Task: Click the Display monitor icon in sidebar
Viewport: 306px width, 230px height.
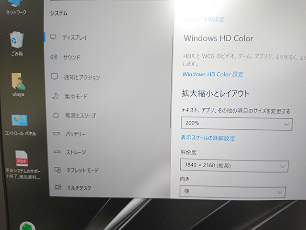Action: pos(53,37)
